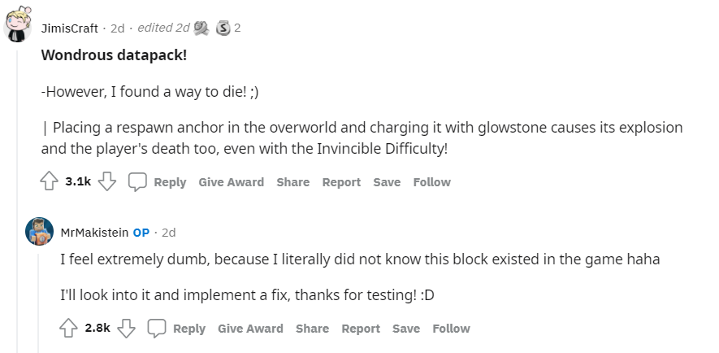The width and height of the screenshot is (719, 353).
Task: Give Award to JimisCraft's comment
Action: click(231, 182)
